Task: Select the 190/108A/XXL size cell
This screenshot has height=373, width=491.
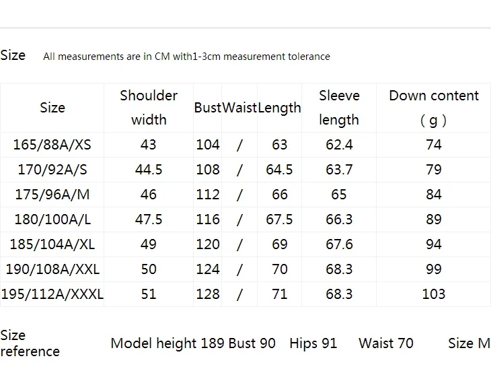Action: [52, 269]
